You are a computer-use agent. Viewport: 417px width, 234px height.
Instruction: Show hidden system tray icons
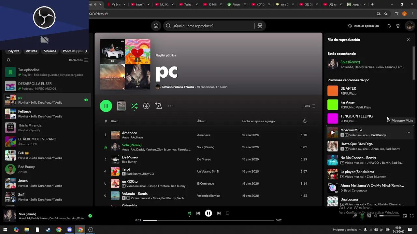pos(360,230)
